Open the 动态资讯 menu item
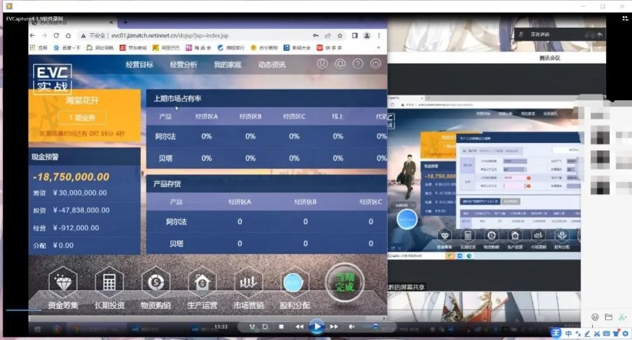This screenshot has width=632, height=340. [272, 65]
